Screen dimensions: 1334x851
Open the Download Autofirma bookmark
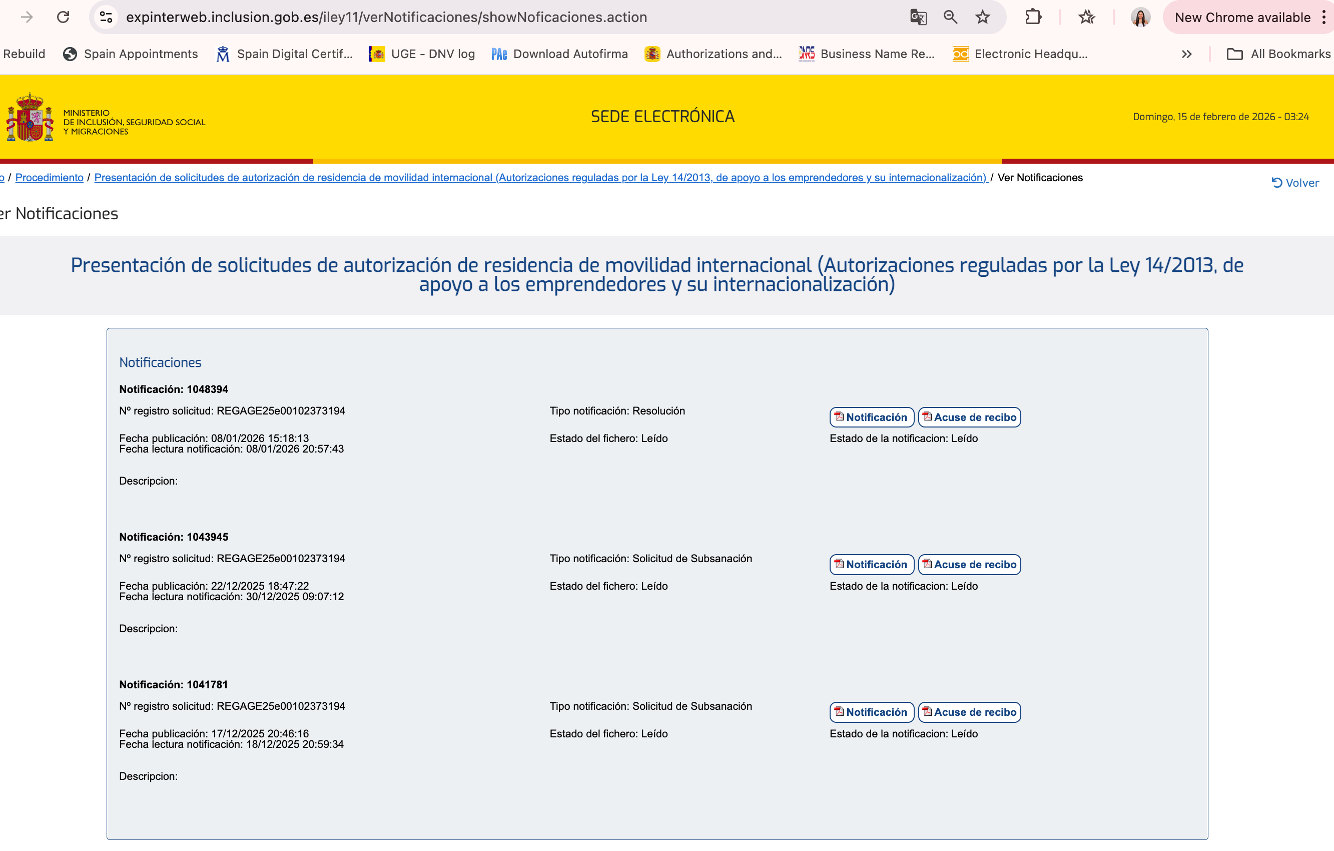[559, 55]
